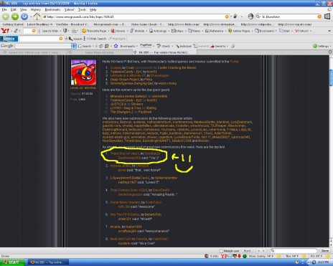Switch to the first Metal Gear Solid tab
Screen dimensions: 333x266
point(34,52)
